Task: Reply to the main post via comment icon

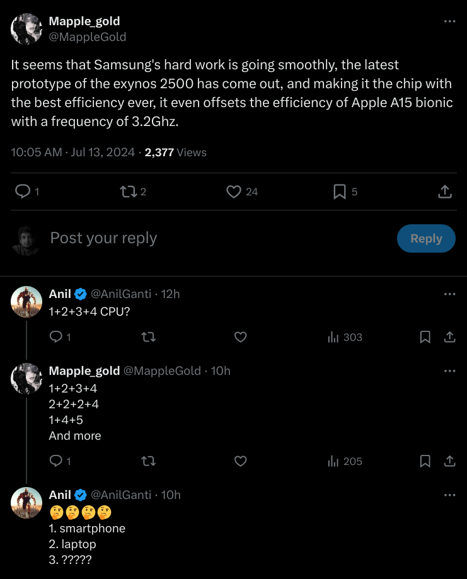Action: pyautogui.click(x=23, y=192)
